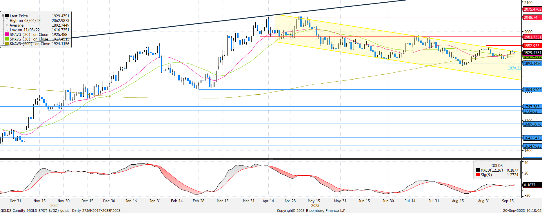Click the 1981.7351 resistance level label

pyautogui.click(x=532, y=37)
